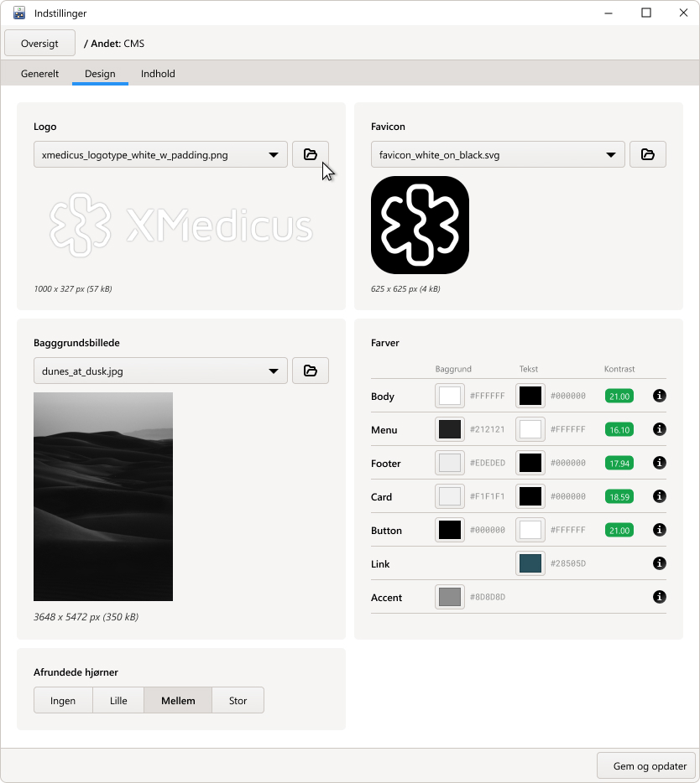This screenshot has height=783, width=700.
Task: Show info for Body color row
Action: tap(660, 396)
